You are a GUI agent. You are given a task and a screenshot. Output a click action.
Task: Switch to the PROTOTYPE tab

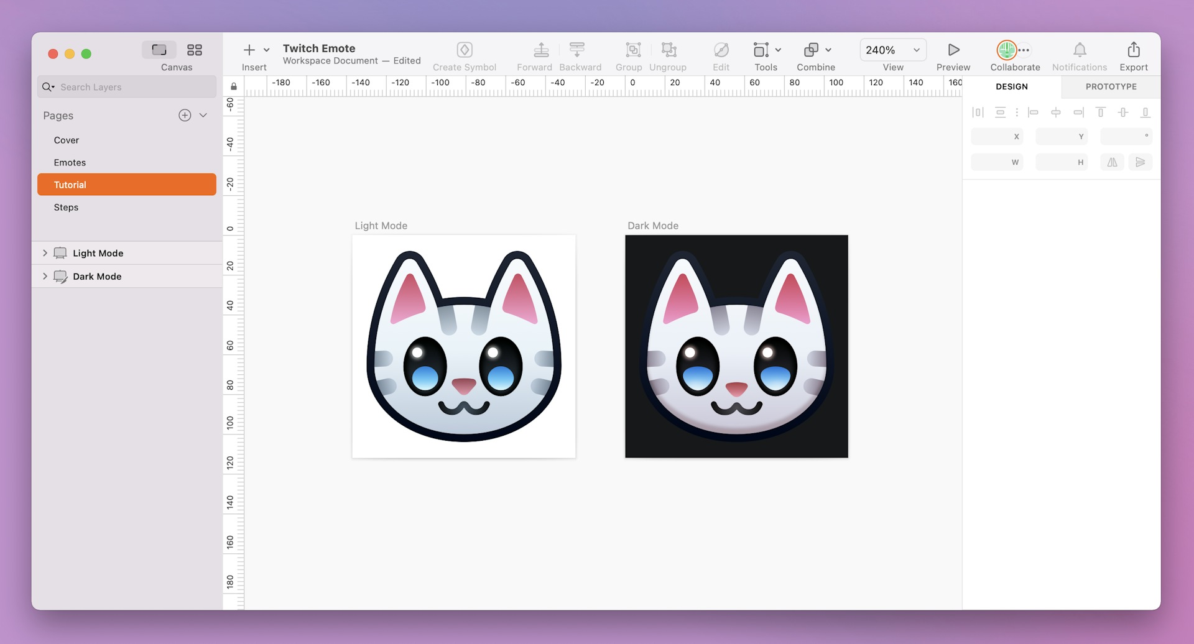pos(1110,86)
